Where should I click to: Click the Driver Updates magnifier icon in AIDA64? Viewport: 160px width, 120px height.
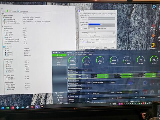18,11
